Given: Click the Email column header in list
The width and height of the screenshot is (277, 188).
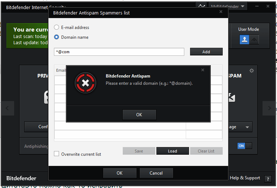Looking at the screenshot, I should (61, 70).
